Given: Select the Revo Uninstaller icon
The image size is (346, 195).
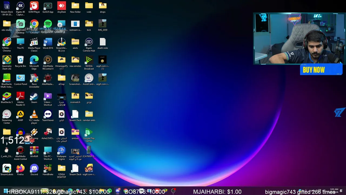Looking at the screenshot, I should (x=34, y=81).
